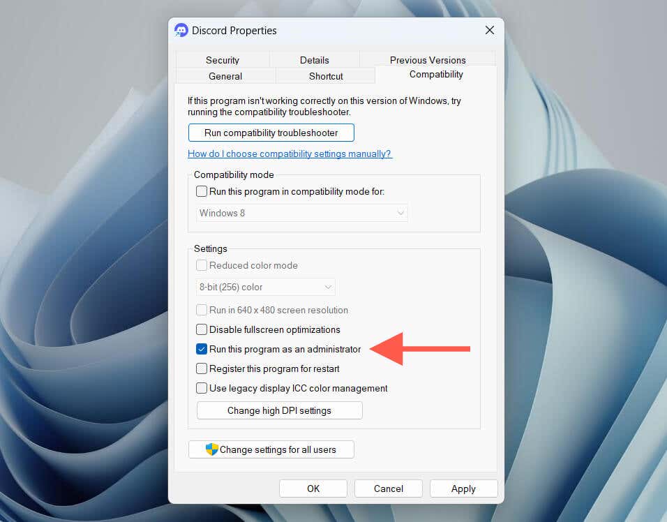667x522 pixels.
Task: Open the Shortcut tab
Action: pyautogui.click(x=326, y=76)
